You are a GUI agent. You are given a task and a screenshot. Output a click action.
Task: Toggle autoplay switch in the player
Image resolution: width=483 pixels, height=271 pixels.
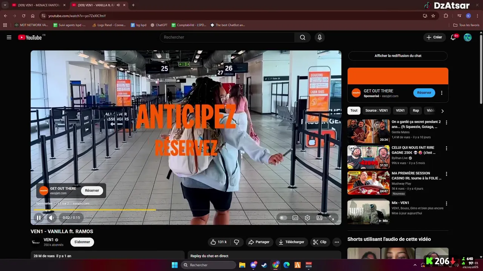pos(283,218)
